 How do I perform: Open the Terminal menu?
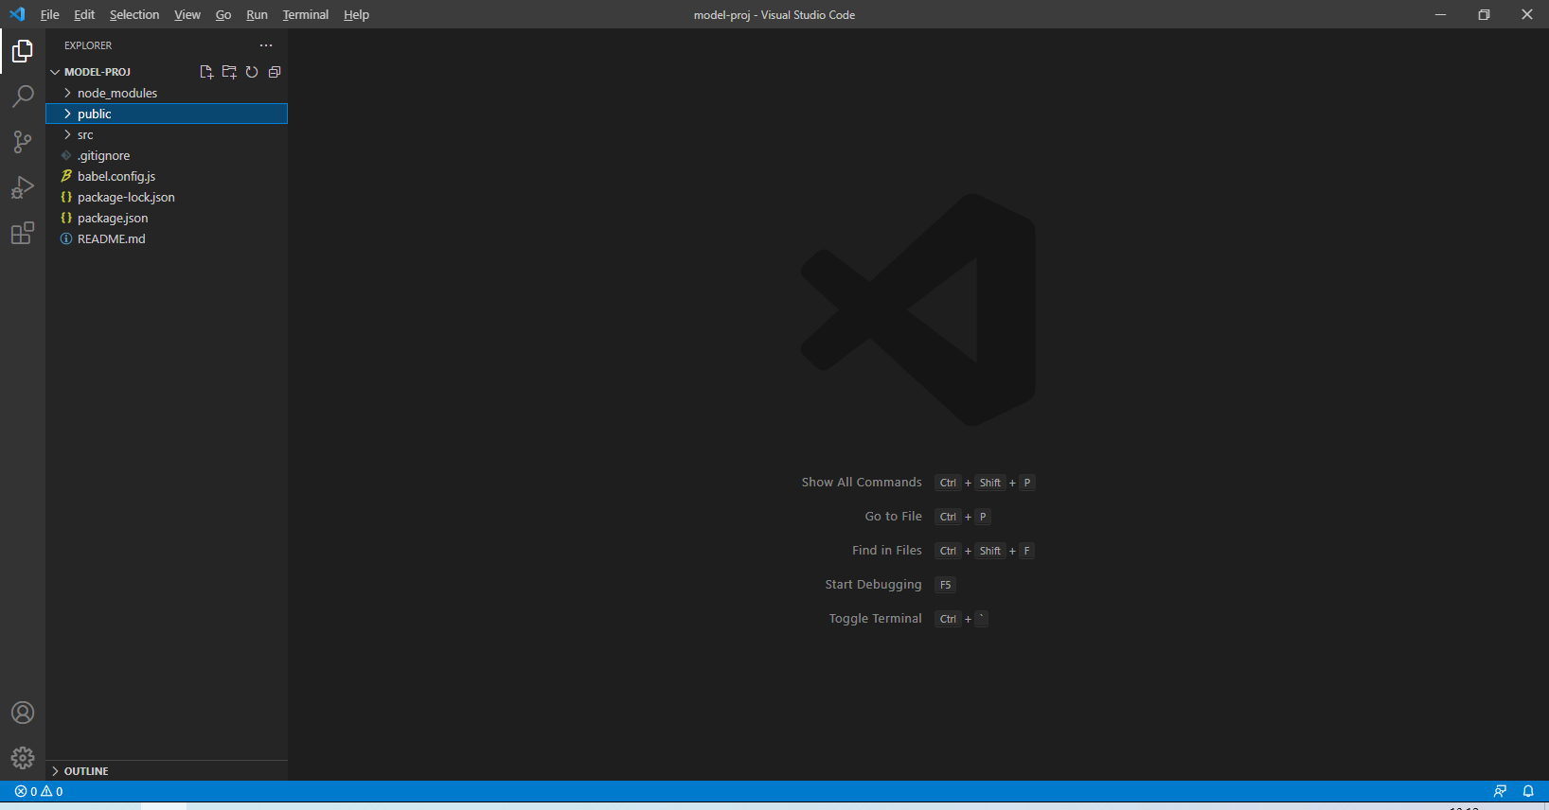coord(306,14)
